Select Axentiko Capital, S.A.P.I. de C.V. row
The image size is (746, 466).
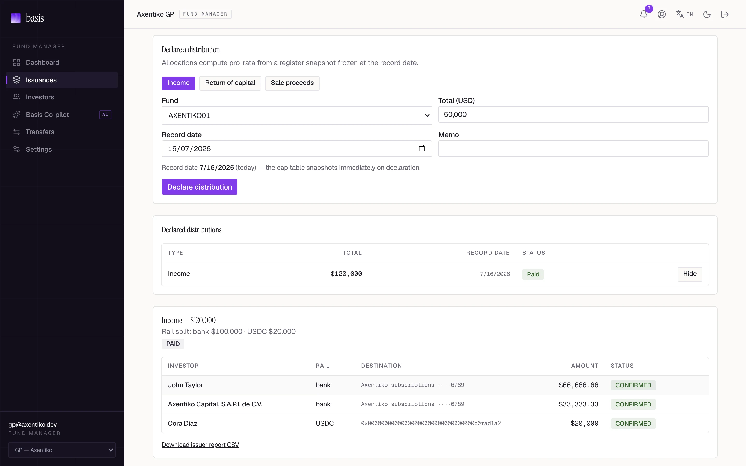[x=435, y=404]
